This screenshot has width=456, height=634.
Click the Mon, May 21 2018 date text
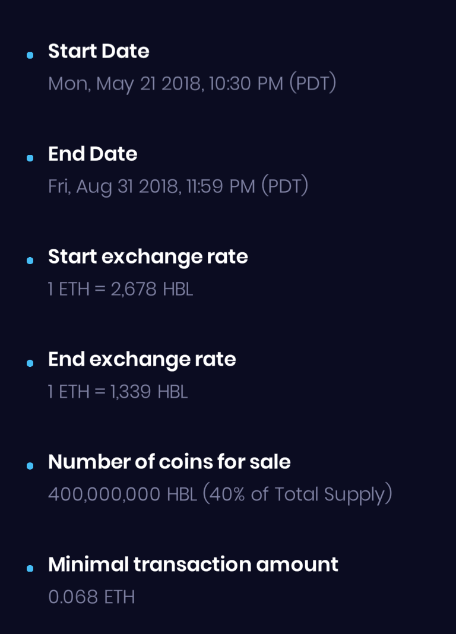126,84
